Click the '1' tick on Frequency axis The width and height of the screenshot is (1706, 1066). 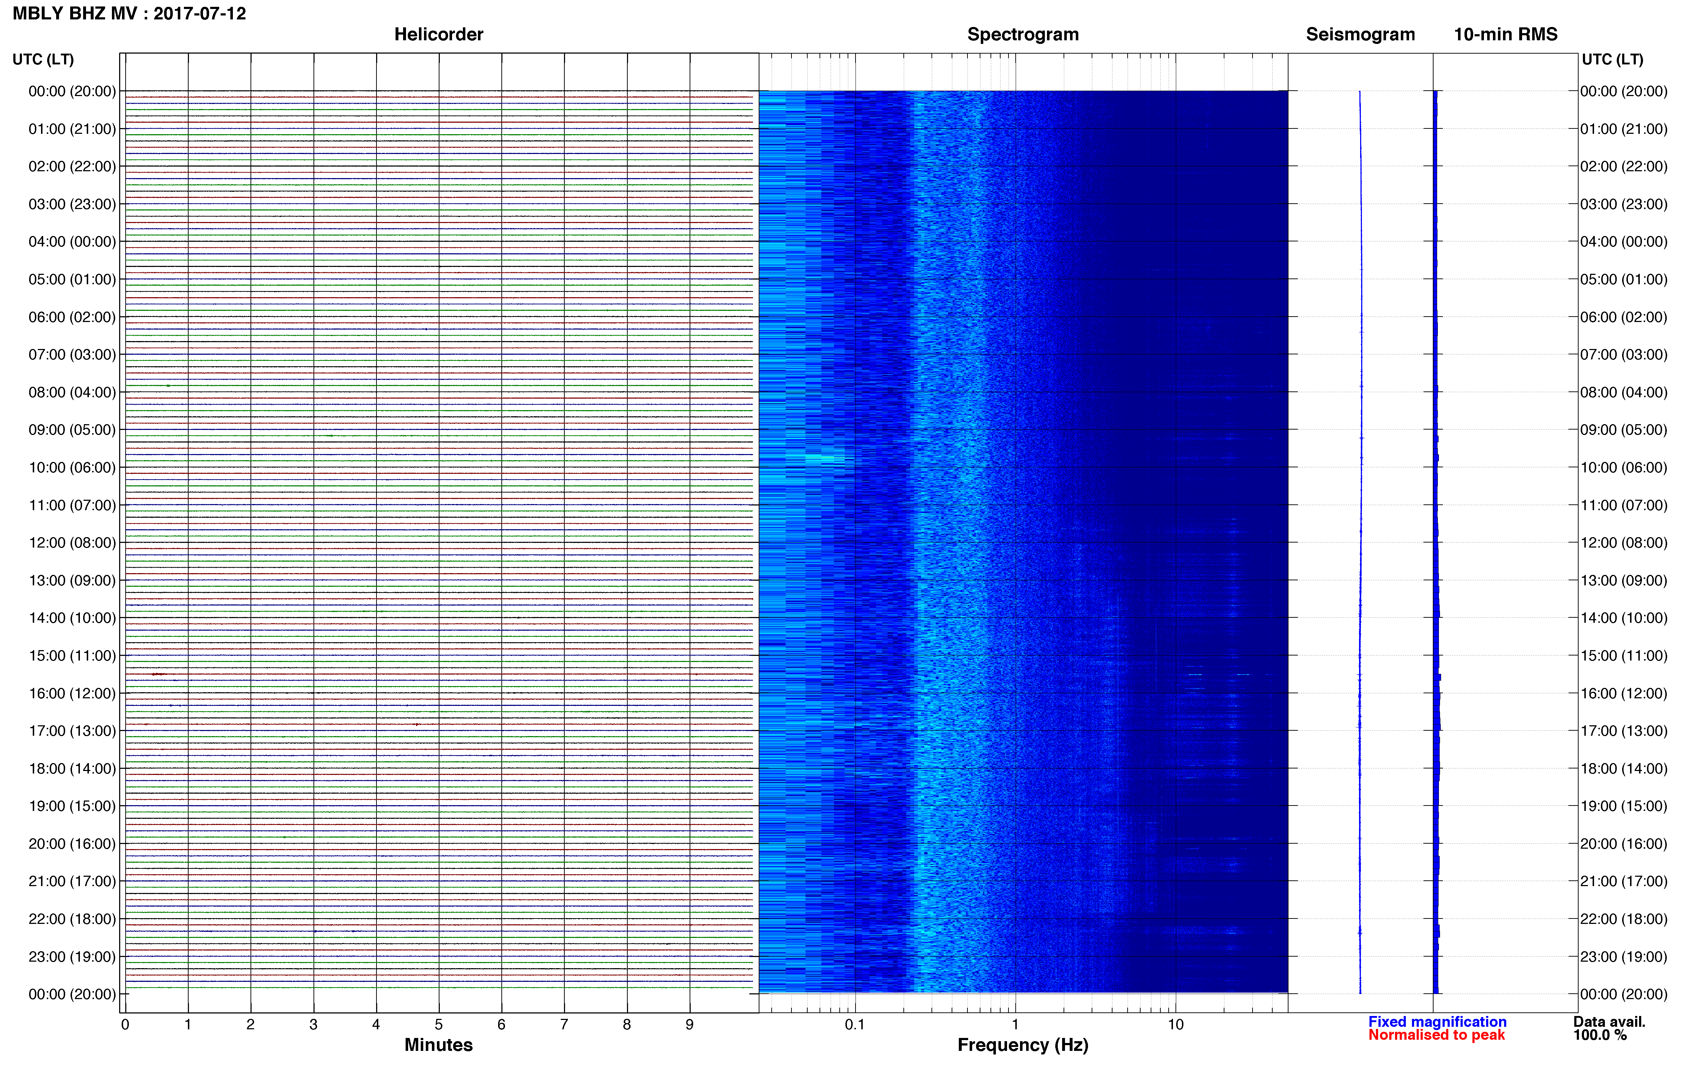(1016, 1024)
